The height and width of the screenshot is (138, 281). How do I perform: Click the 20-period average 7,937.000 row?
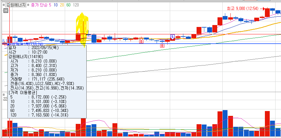pyautogui.click(x=38, y=106)
